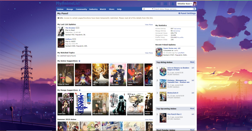
Task: Click next arrow on anime suggestions carousel
Action: click(151, 75)
